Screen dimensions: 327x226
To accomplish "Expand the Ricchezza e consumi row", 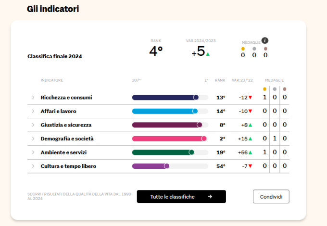I will coord(33,98).
